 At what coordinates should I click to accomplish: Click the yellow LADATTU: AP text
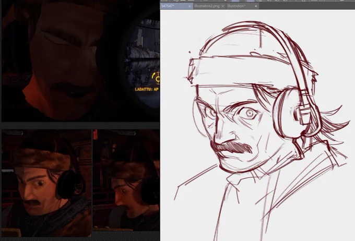(x=147, y=89)
